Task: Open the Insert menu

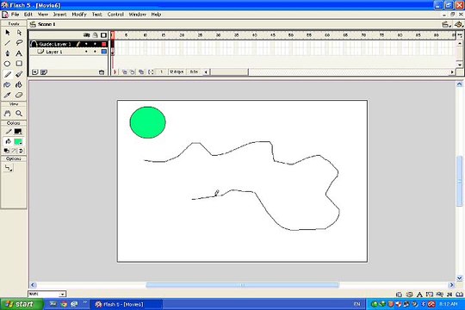Action: tap(60, 15)
